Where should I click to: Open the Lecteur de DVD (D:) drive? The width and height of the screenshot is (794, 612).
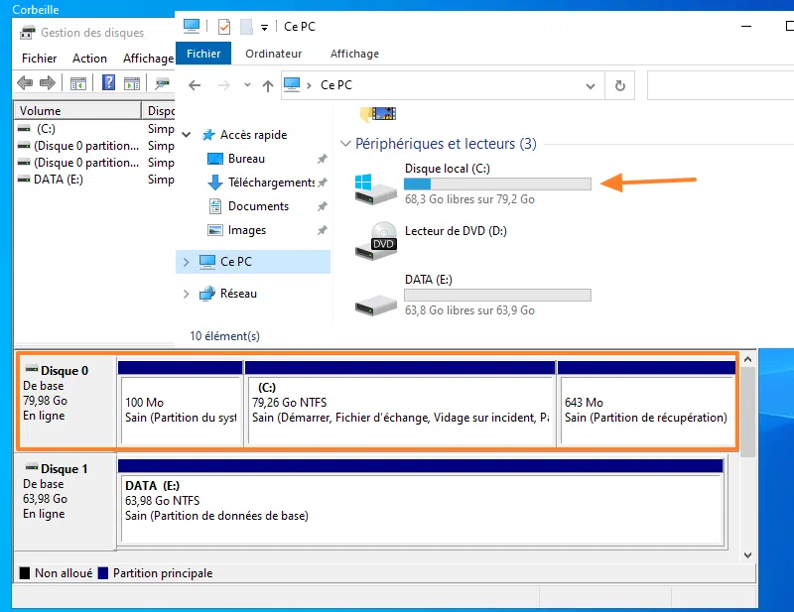tap(377, 238)
